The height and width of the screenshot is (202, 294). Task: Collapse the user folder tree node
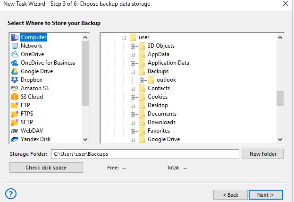point(124,38)
